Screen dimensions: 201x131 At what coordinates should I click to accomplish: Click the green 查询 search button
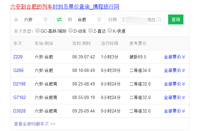(x=176, y=19)
